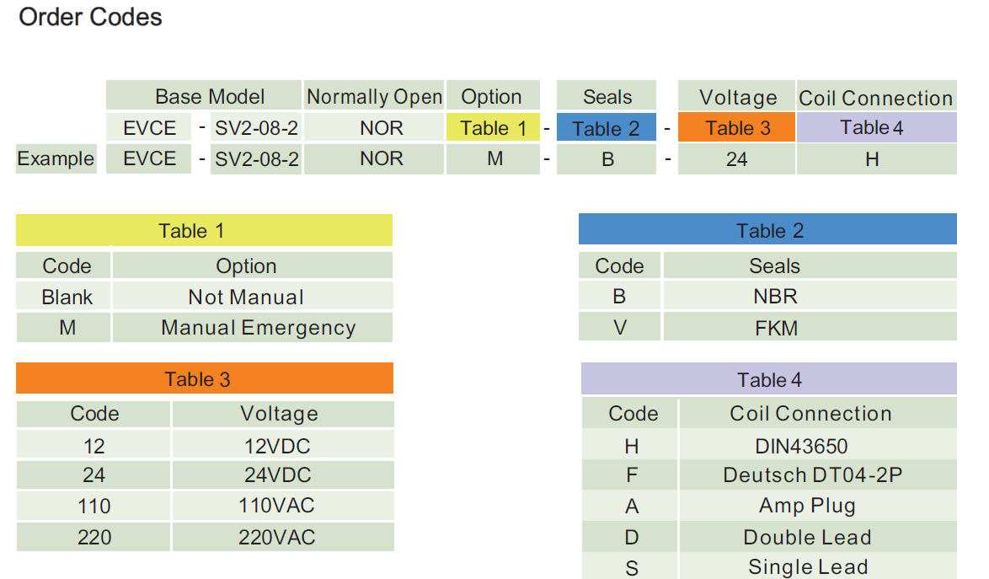Click the "Order Codes" heading

pos(90,18)
